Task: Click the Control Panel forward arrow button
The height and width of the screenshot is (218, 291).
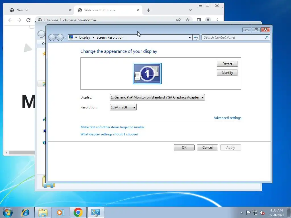Action: click(60, 38)
